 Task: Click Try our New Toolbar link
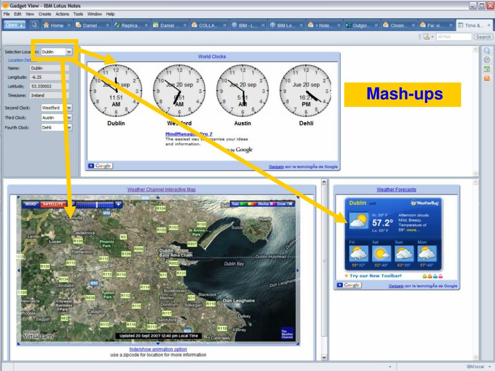pyautogui.click(x=375, y=276)
